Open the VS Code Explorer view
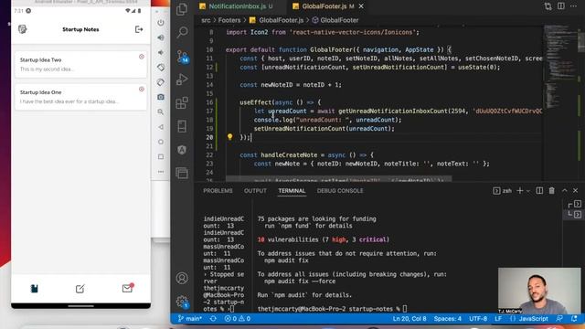Viewport: 585px width, 329px height. [x=182, y=9]
